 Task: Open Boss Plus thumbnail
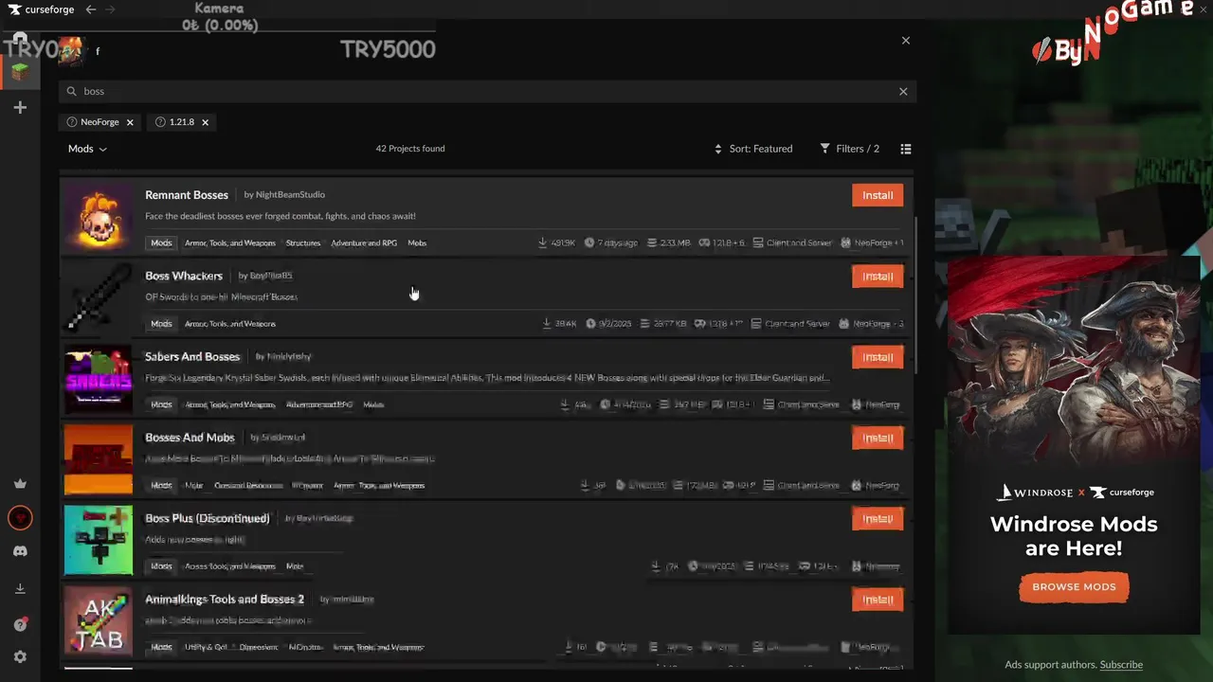point(99,540)
